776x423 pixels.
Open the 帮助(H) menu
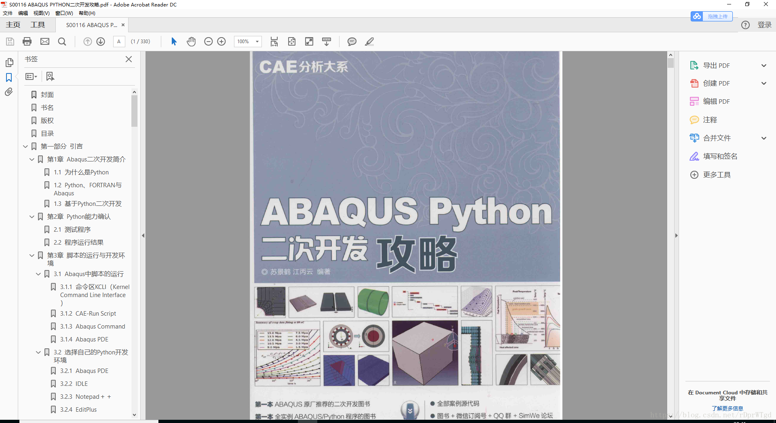point(87,13)
